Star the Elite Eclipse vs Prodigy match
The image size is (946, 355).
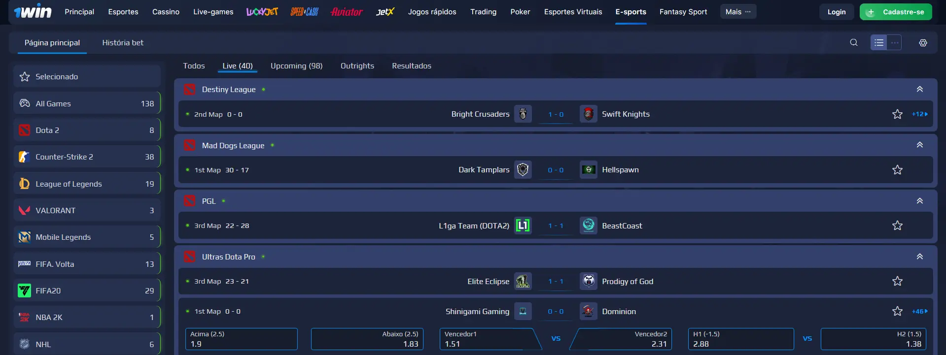click(x=897, y=281)
